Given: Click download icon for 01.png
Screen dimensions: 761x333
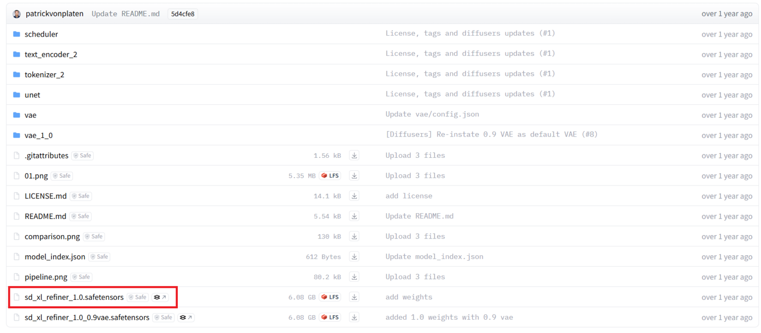Looking at the screenshot, I should coord(354,176).
